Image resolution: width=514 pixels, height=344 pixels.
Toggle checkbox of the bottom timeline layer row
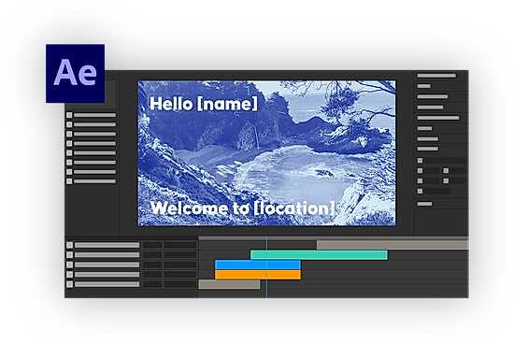pos(69,284)
